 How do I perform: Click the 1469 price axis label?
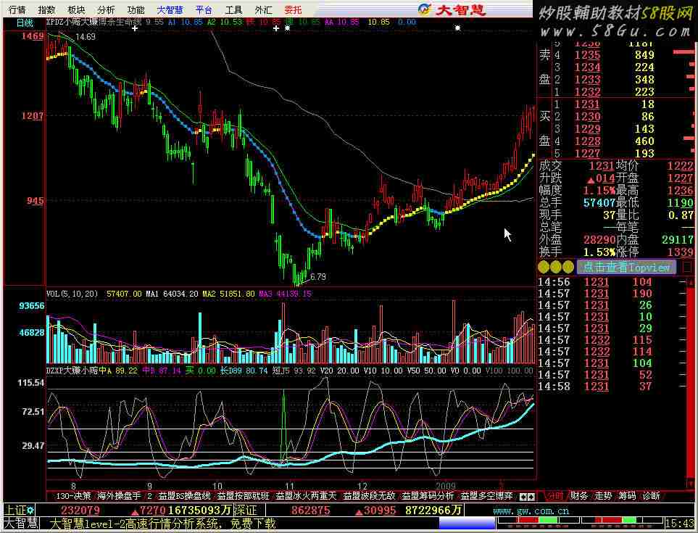pyautogui.click(x=33, y=36)
